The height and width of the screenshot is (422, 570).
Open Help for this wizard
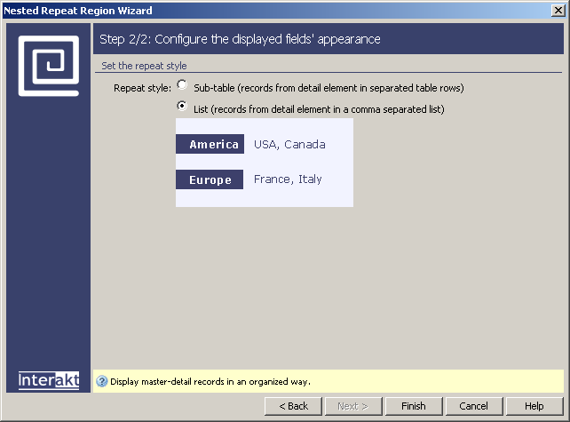pos(534,406)
